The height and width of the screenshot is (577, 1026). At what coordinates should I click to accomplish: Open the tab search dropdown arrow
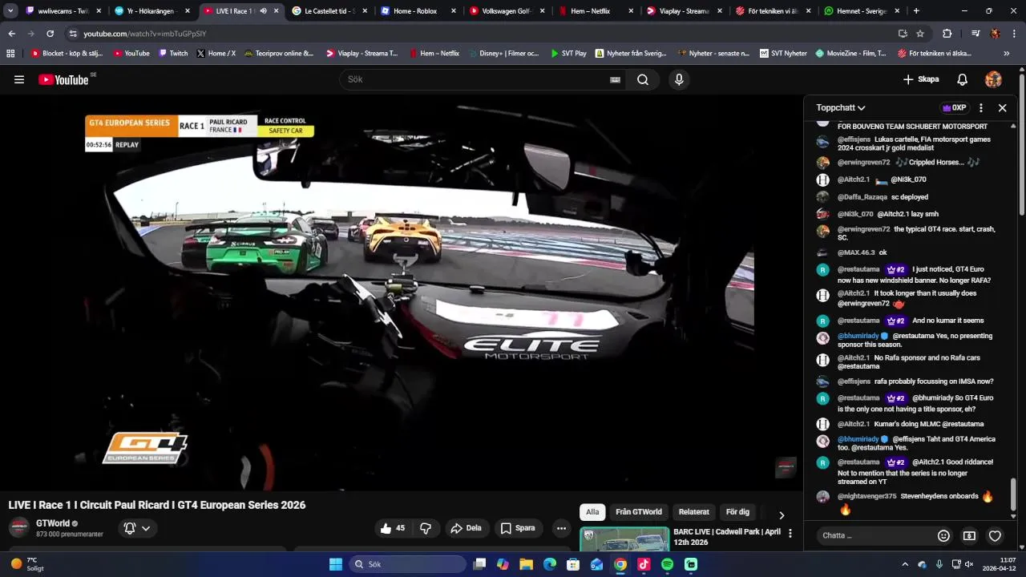(x=10, y=11)
